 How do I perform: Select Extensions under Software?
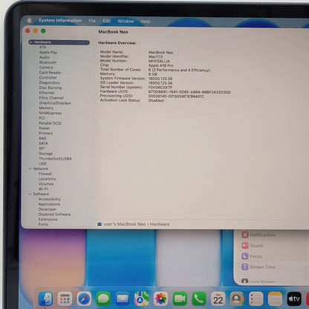48,219
